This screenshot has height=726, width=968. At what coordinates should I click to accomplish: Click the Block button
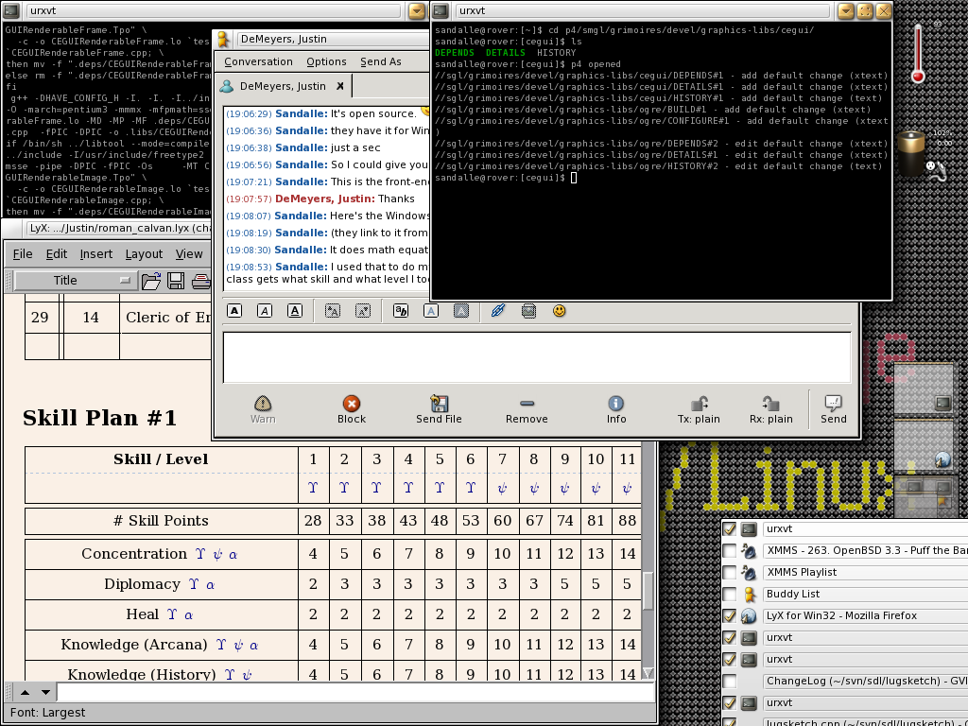tap(351, 409)
